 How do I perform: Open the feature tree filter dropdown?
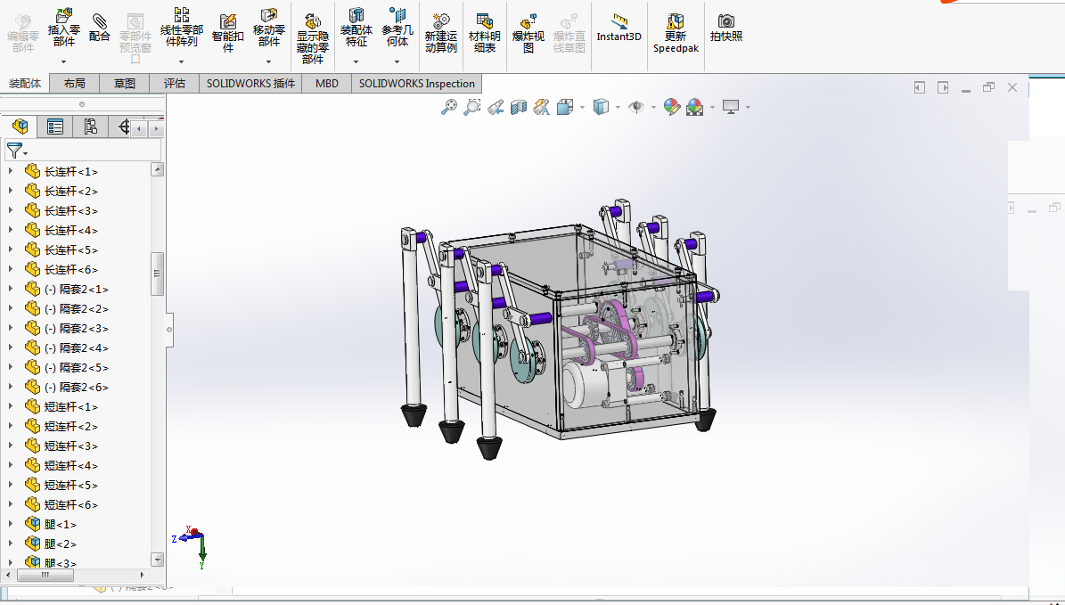point(17,151)
